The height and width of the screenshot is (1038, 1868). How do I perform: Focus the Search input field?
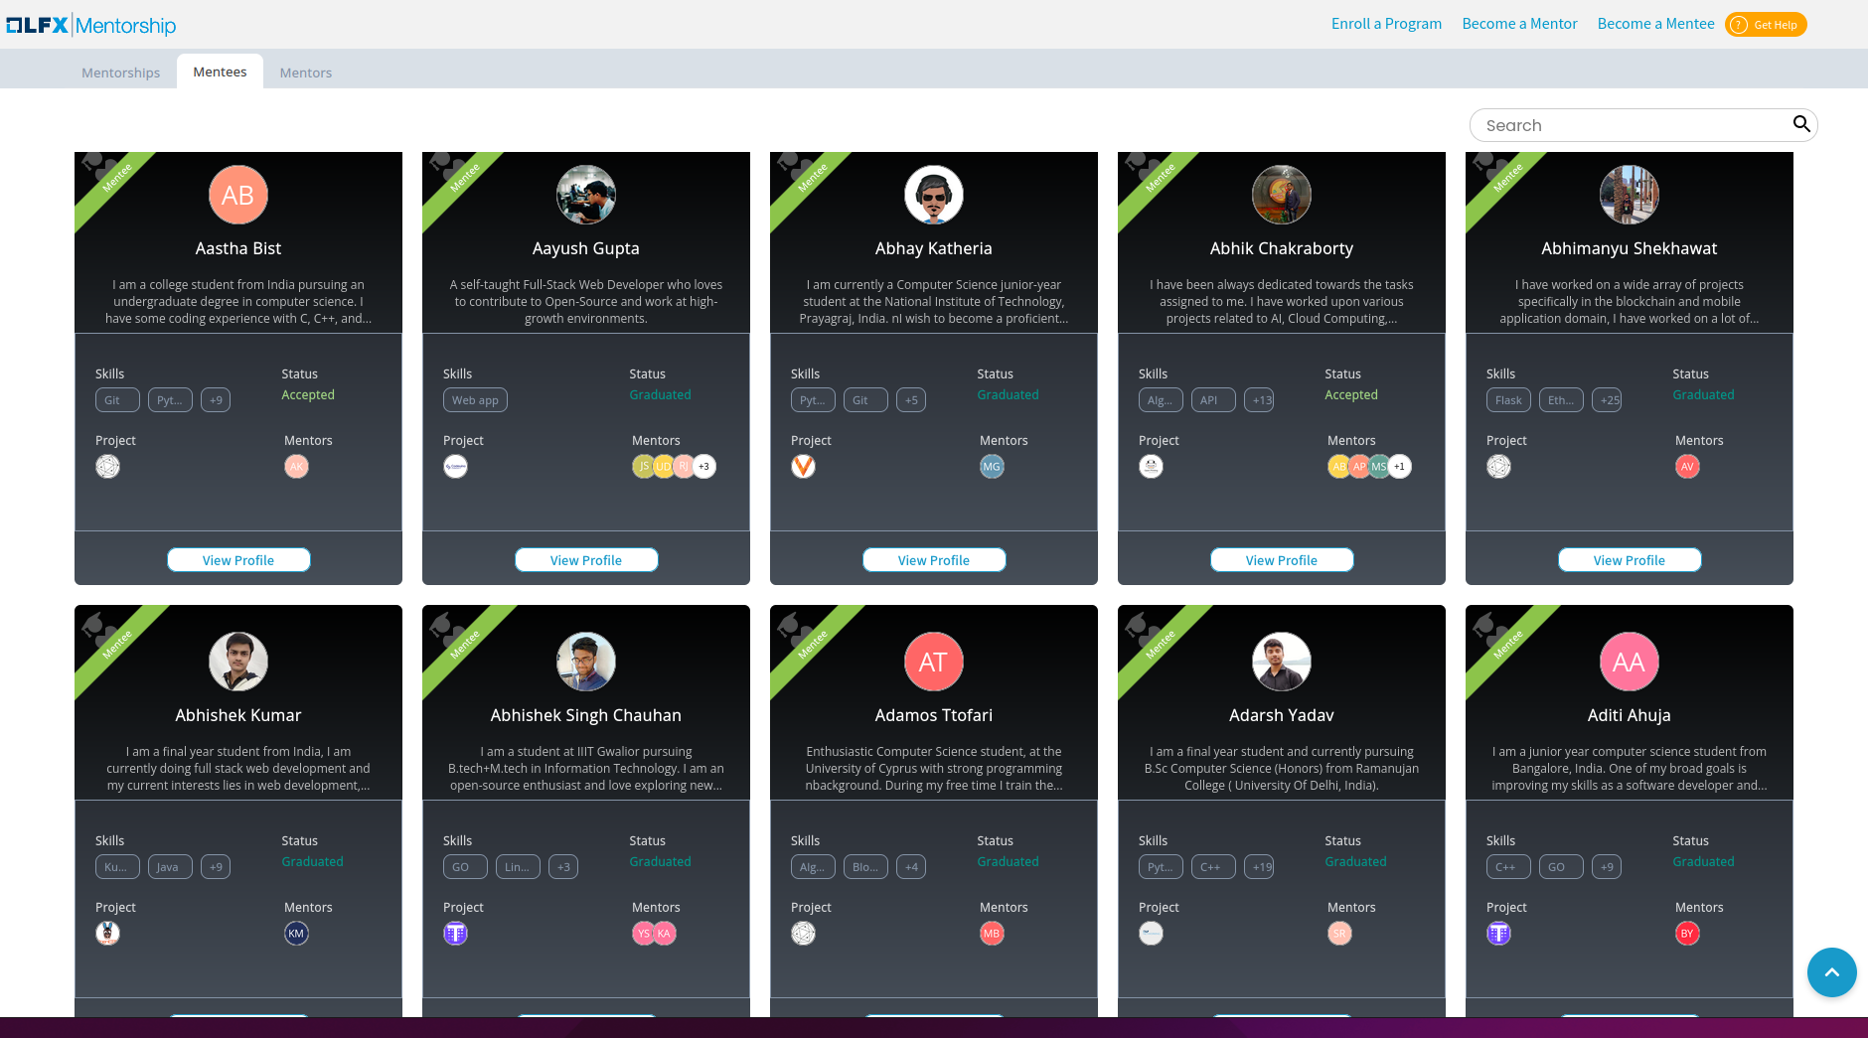click(x=1630, y=125)
